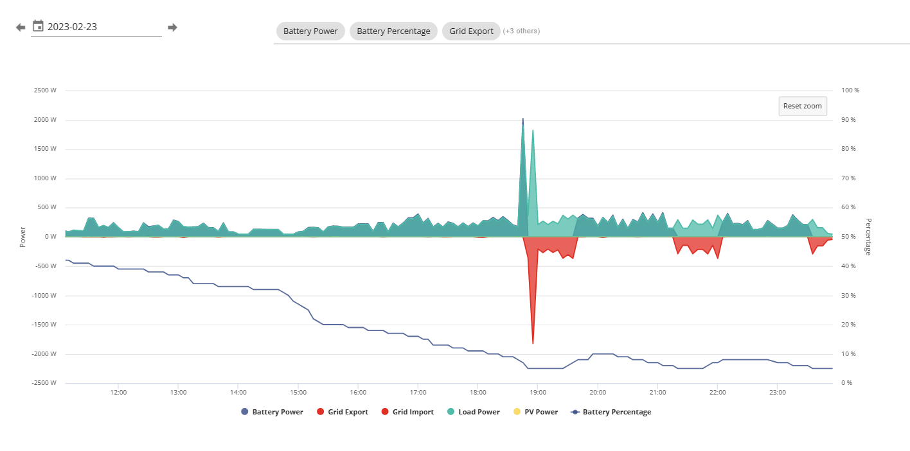Toggle Battery Percentage line in legend

coord(611,412)
